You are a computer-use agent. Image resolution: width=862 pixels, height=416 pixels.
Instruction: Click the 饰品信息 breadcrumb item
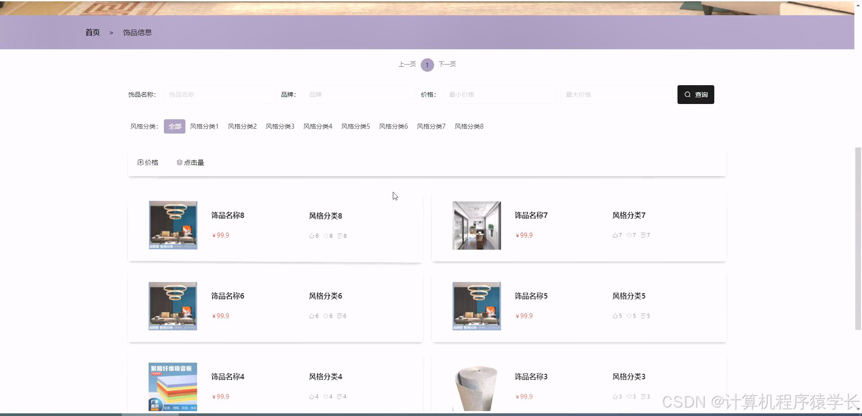(x=137, y=32)
